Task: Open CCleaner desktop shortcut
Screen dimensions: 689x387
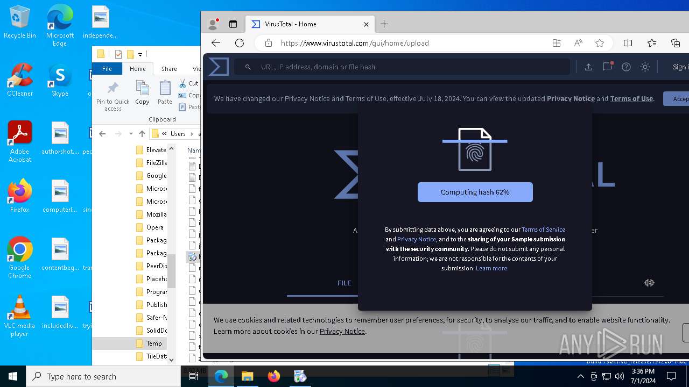Action: click(20, 80)
